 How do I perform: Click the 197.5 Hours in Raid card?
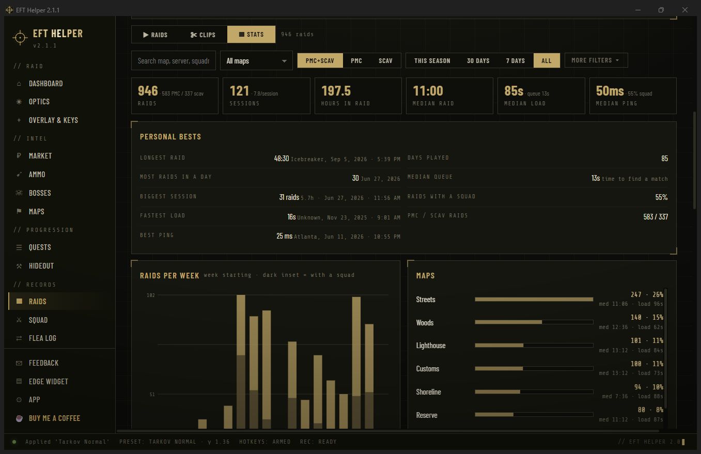coord(358,96)
